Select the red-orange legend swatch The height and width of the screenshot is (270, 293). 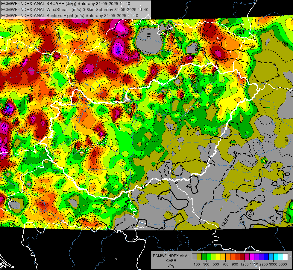point(233,257)
